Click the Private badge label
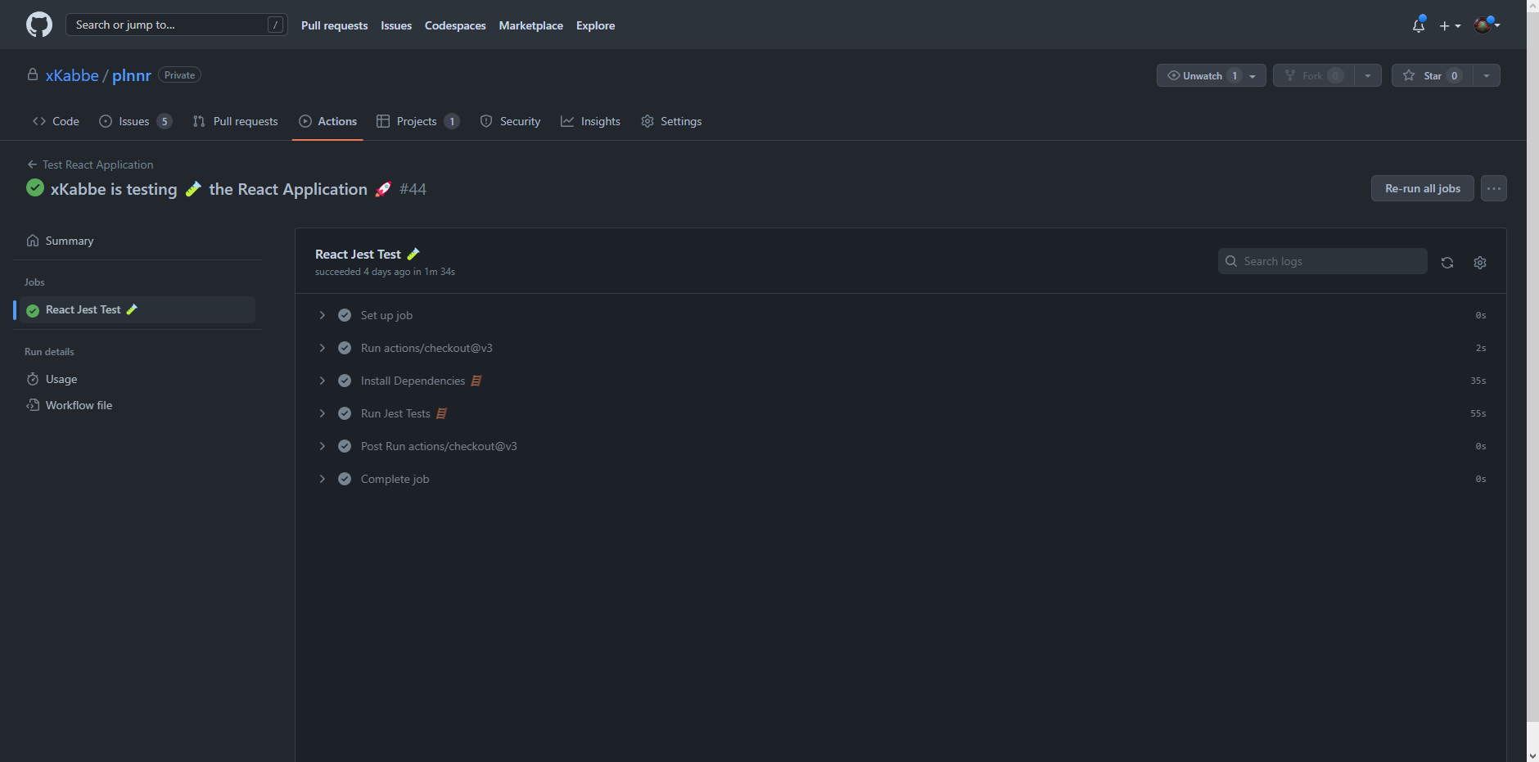 point(179,74)
